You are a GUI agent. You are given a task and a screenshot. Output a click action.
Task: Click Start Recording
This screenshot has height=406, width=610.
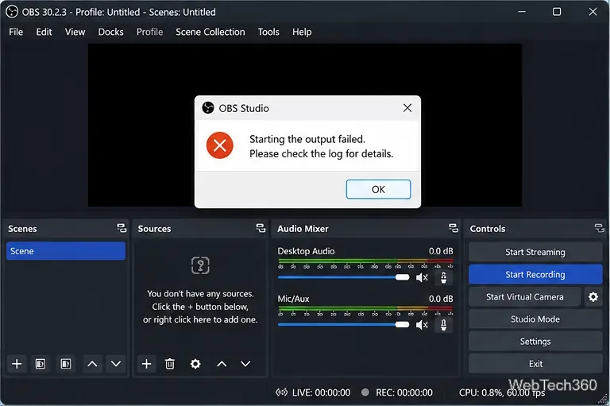(535, 274)
